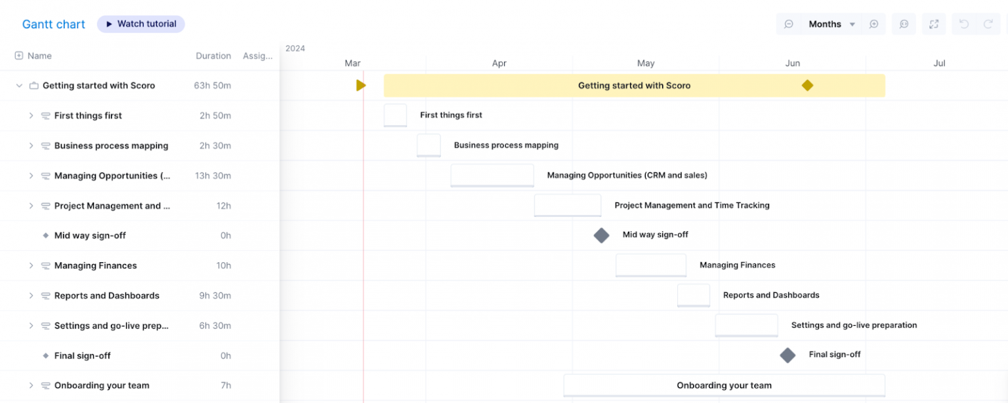Select the Getting started with Scoro row name
The width and height of the screenshot is (1008, 403).
99,86
